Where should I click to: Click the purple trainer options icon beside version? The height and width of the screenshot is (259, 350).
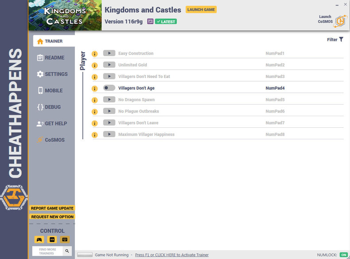point(150,21)
